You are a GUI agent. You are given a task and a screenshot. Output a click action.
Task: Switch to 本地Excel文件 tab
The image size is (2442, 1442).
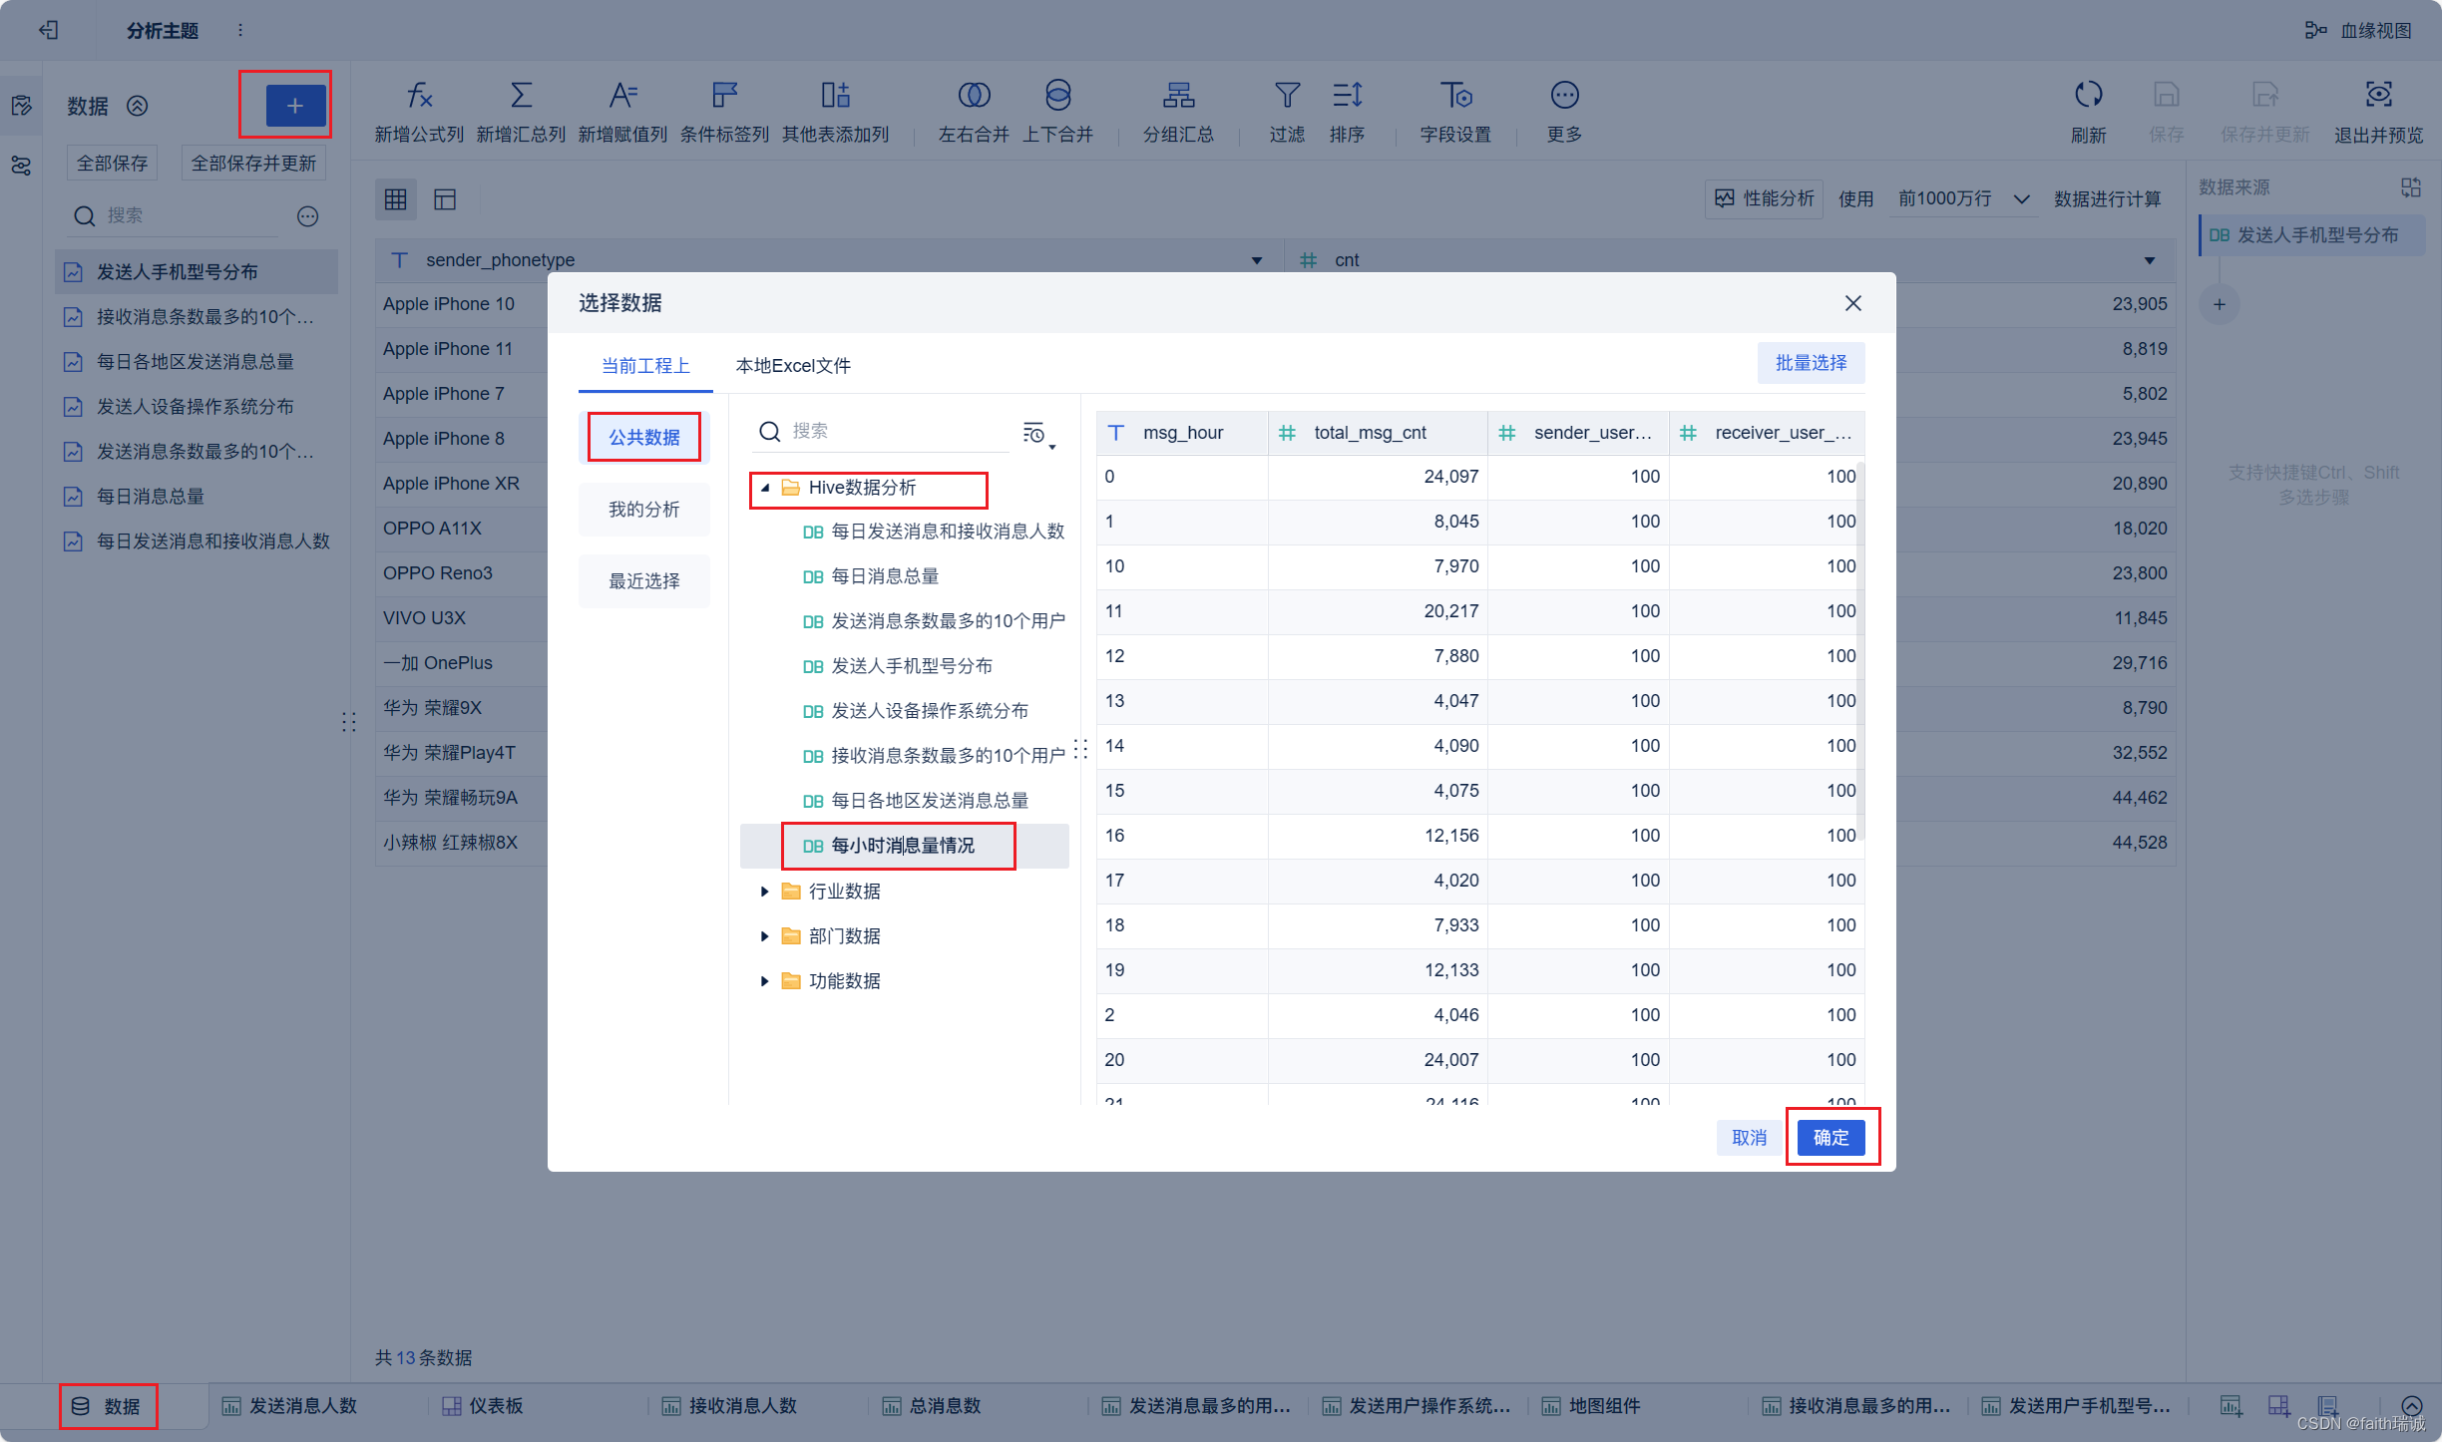coord(793,366)
